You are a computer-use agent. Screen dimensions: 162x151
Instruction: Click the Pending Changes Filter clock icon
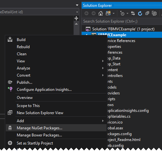tap(122, 13)
